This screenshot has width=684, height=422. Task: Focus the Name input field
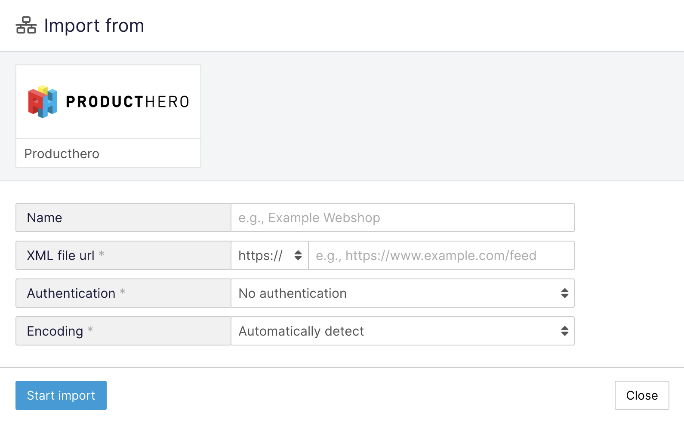coord(402,217)
